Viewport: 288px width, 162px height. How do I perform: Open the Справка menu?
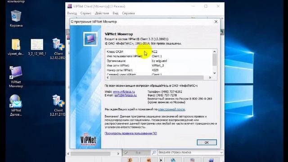click(128, 13)
